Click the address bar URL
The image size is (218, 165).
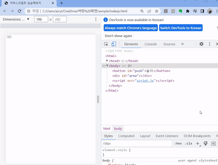pos(85,11)
